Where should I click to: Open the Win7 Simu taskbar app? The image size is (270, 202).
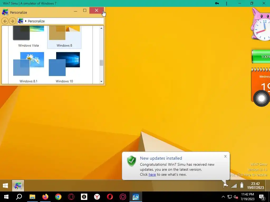[136, 197]
